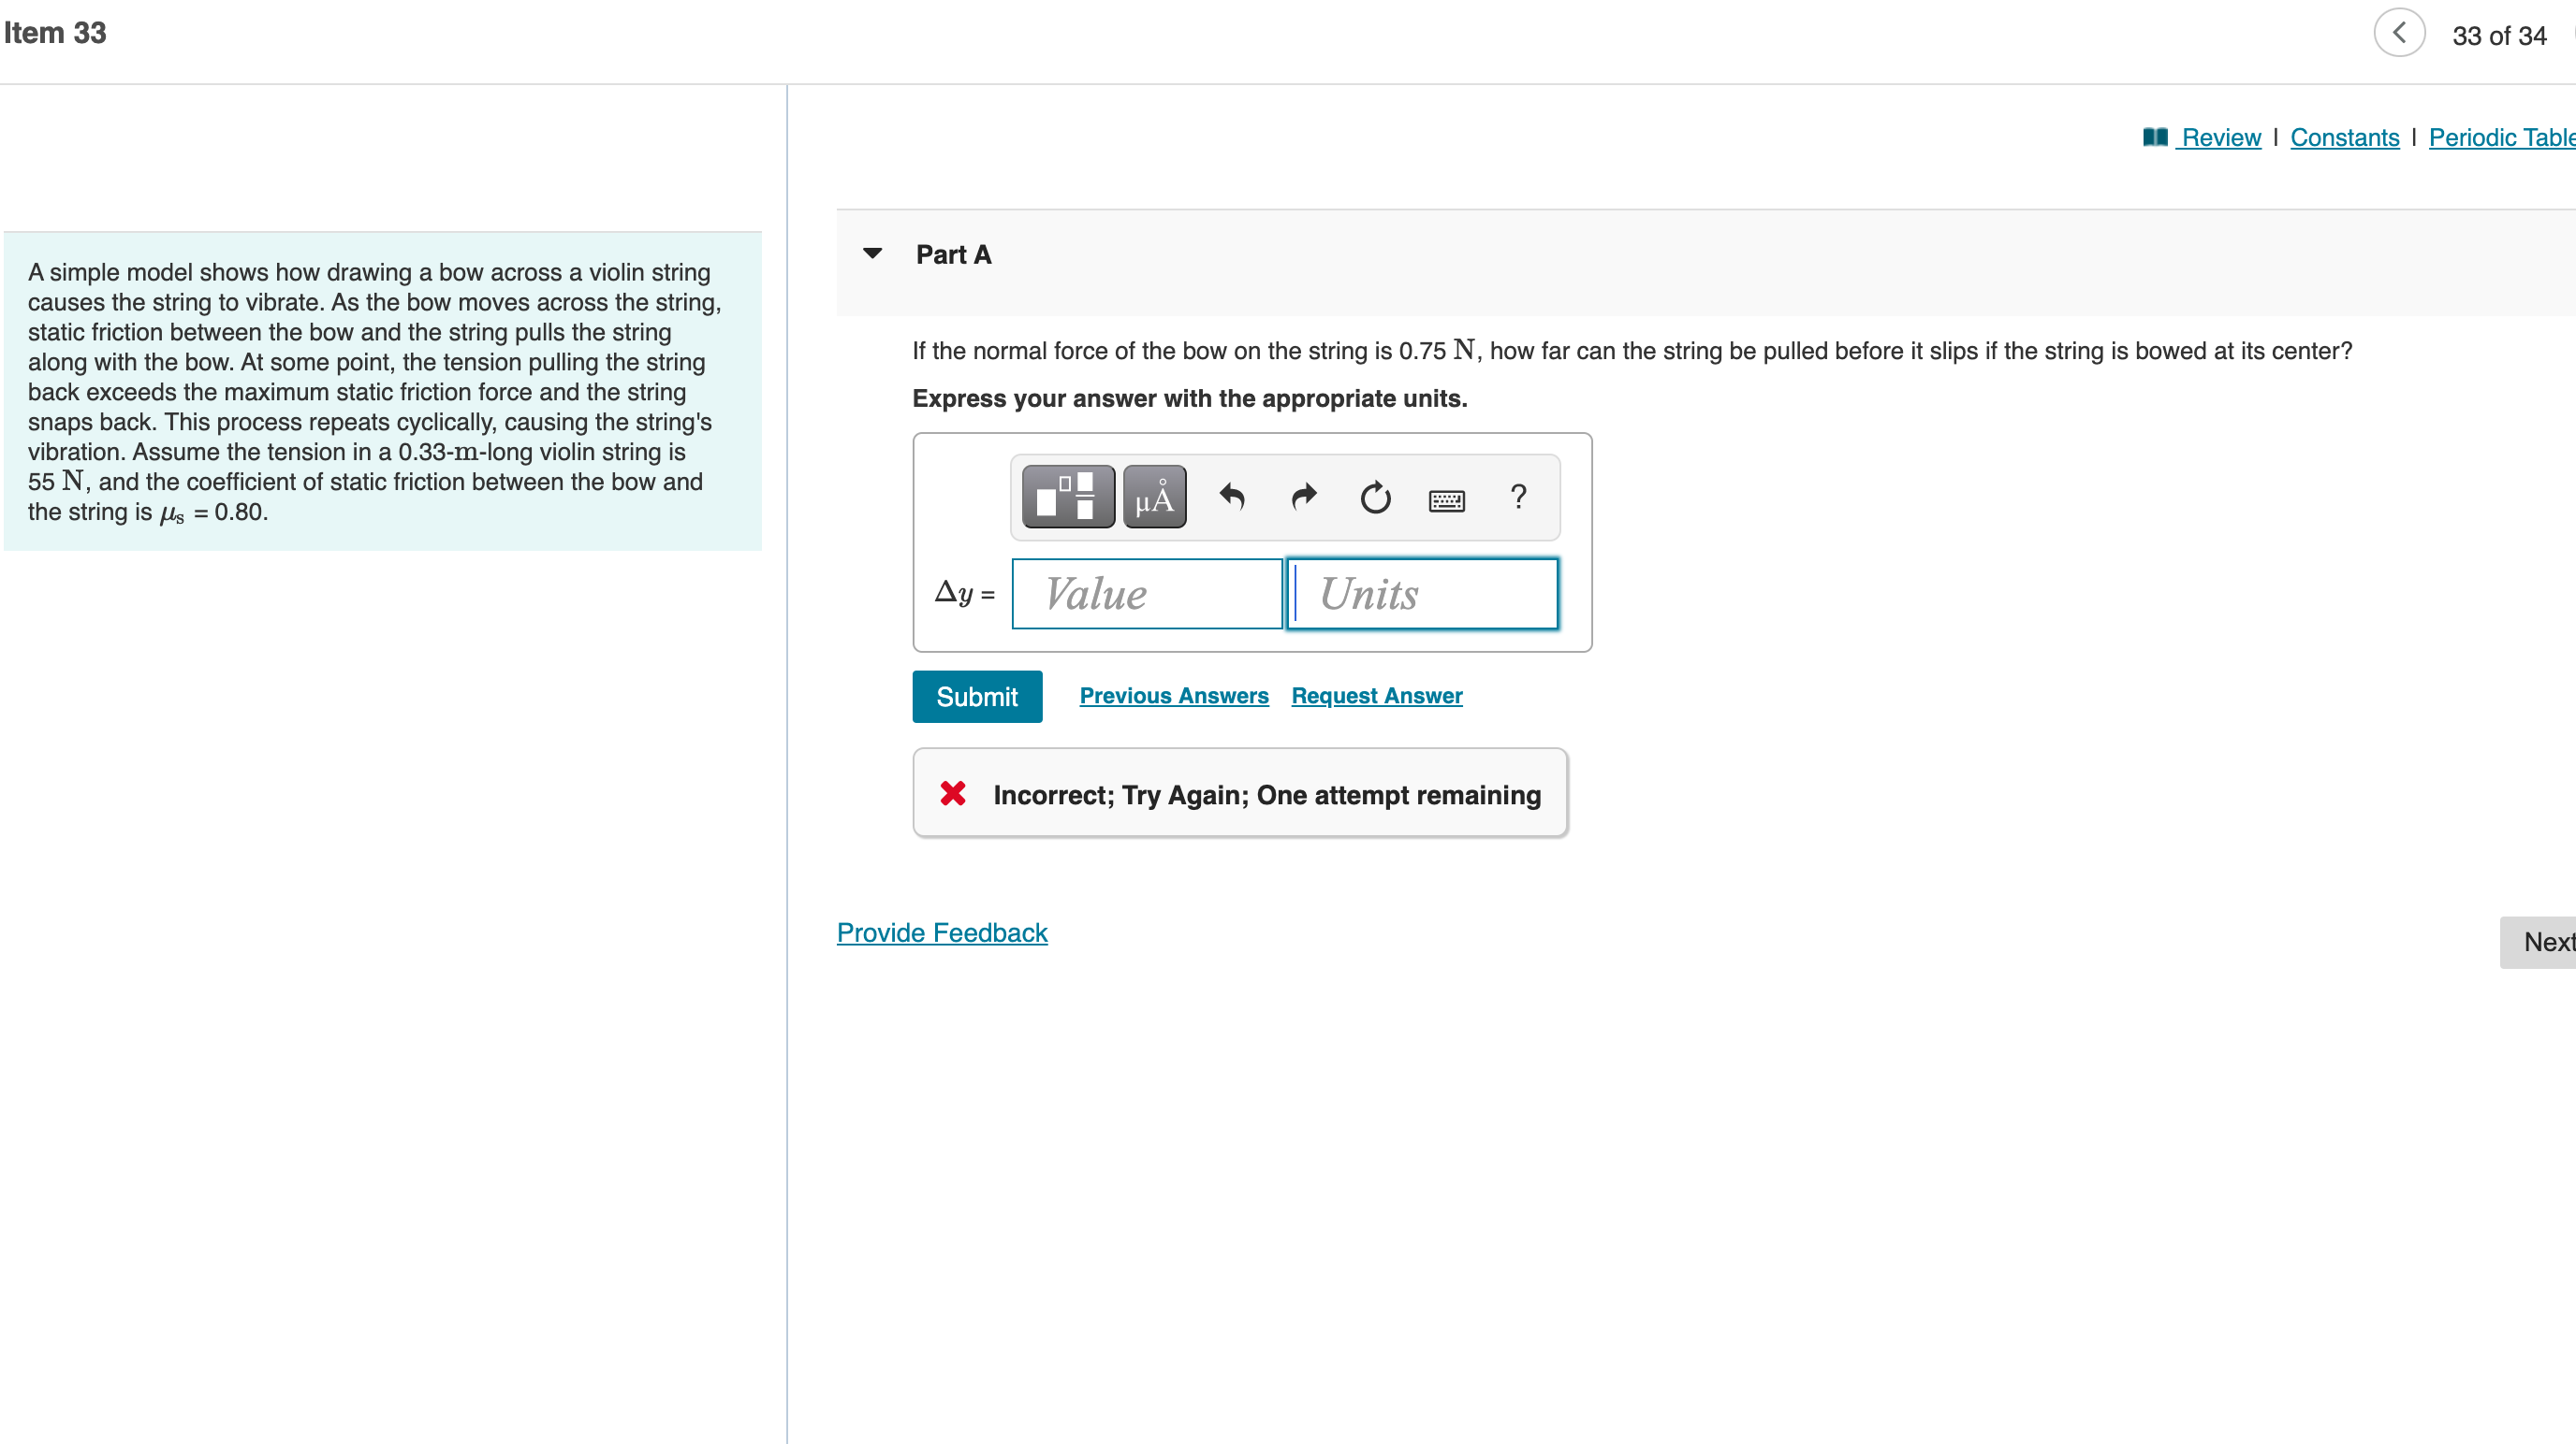Click the redo arrow in the answer toolbar
The height and width of the screenshot is (1444, 2576).
click(x=1303, y=497)
